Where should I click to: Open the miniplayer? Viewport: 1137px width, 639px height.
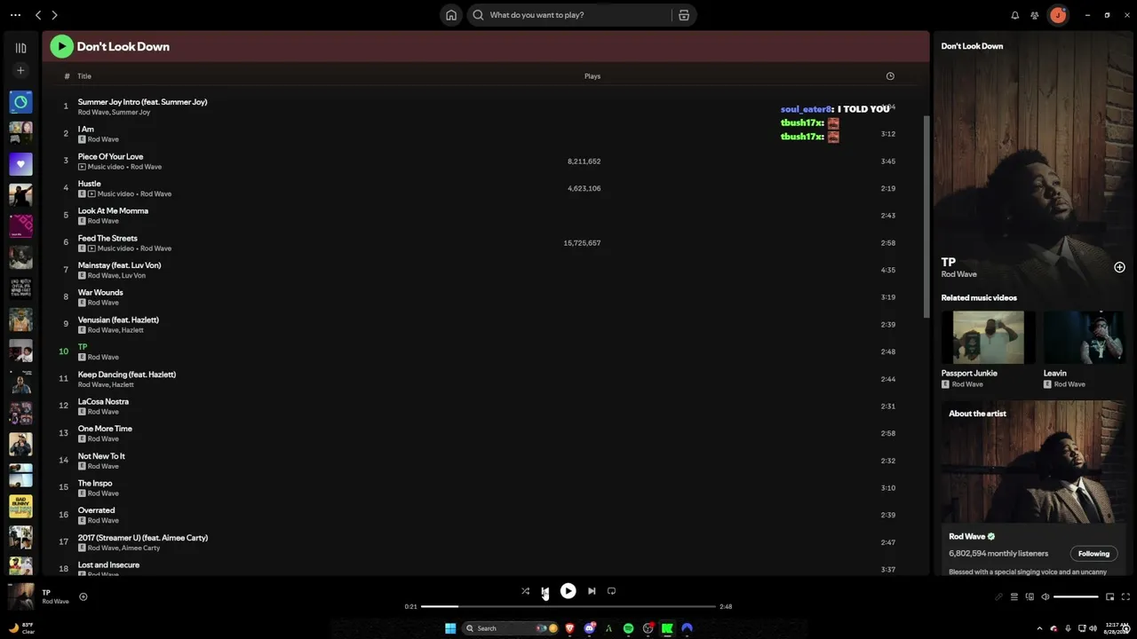point(1109,597)
